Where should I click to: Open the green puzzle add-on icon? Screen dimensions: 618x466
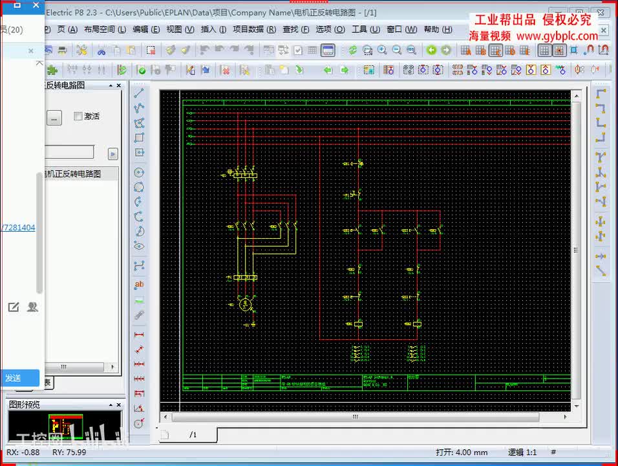click(52, 71)
